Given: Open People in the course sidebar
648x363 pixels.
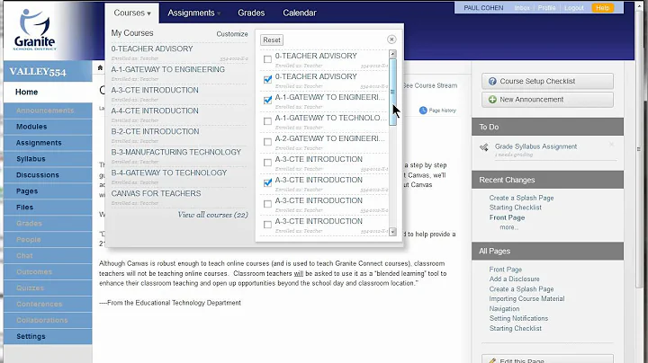Looking at the screenshot, I should [x=48, y=239].
